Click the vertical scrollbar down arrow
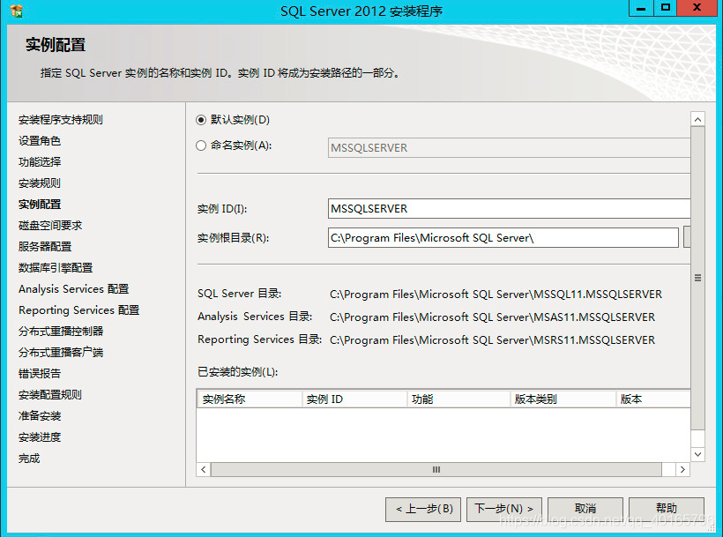The width and height of the screenshot is (723, 537). [697, 454]
